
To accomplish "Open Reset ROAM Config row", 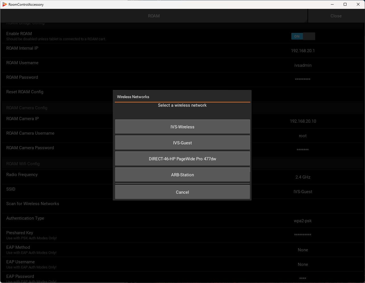I will click(182, 94).
